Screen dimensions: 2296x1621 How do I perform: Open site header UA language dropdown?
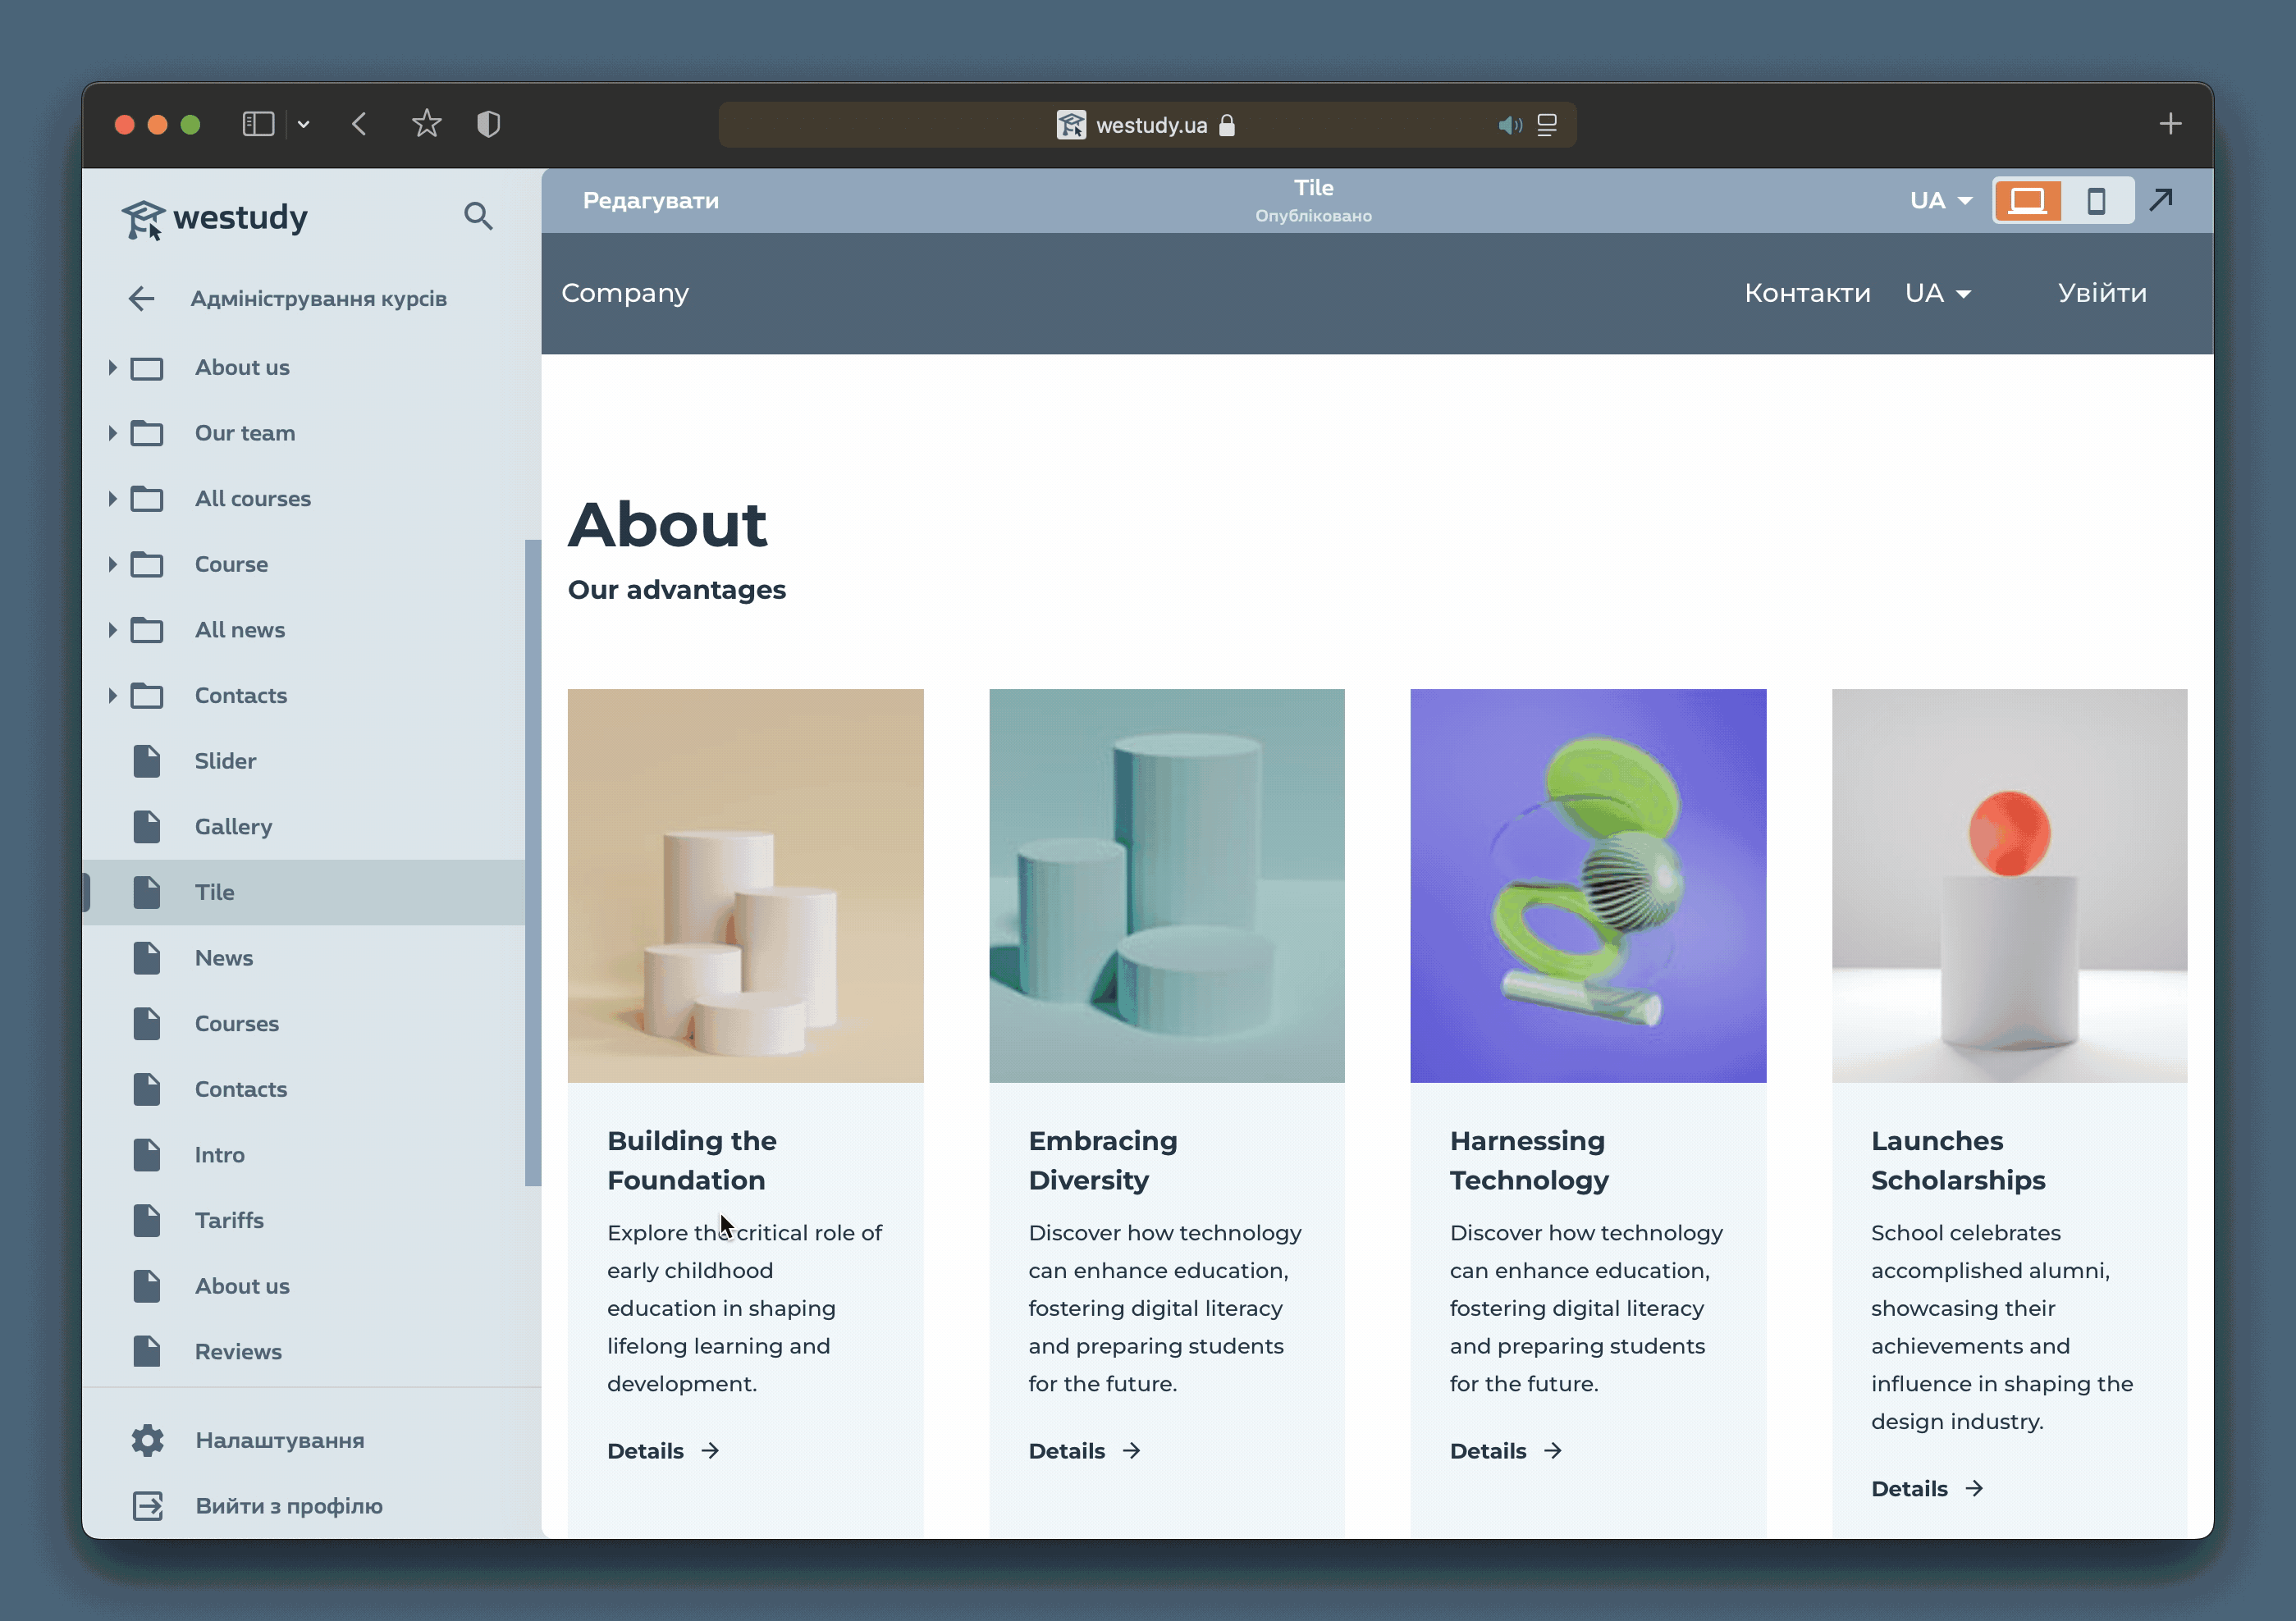pos(1938,293)
